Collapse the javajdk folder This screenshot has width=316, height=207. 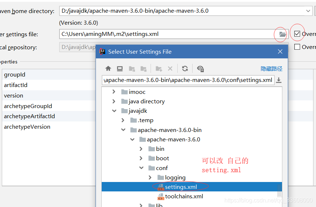114,111
